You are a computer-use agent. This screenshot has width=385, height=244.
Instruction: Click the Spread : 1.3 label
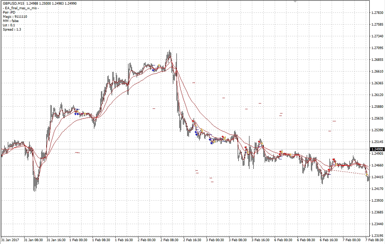[x=12, y=30]
